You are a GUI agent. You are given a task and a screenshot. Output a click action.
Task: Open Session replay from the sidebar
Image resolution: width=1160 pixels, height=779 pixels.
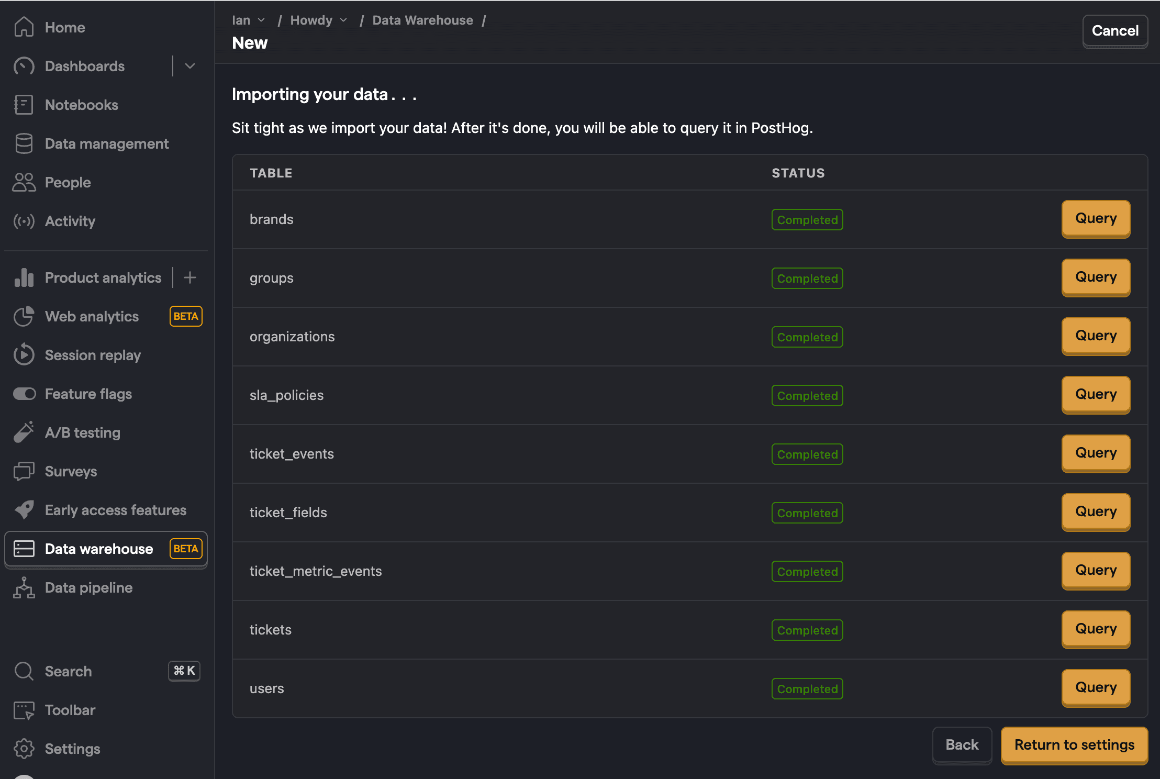coord(93,355)
